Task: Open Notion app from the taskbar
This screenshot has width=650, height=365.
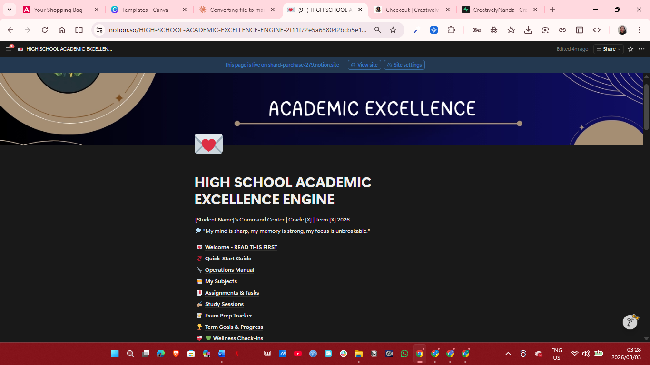Action: (x=374, y=354)
